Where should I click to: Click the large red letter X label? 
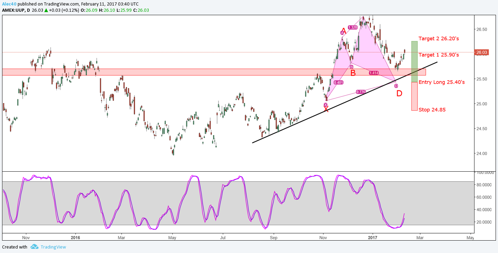(x=326, y=110)
